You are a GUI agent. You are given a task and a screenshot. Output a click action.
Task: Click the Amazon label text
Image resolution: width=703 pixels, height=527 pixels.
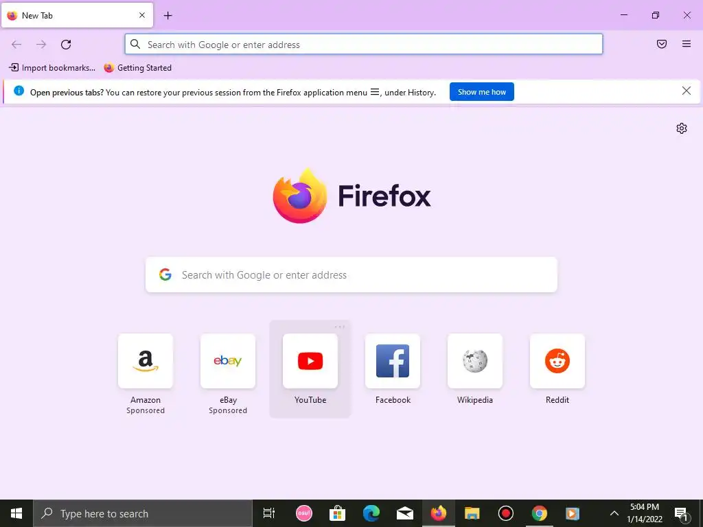(x=146, y=400)
